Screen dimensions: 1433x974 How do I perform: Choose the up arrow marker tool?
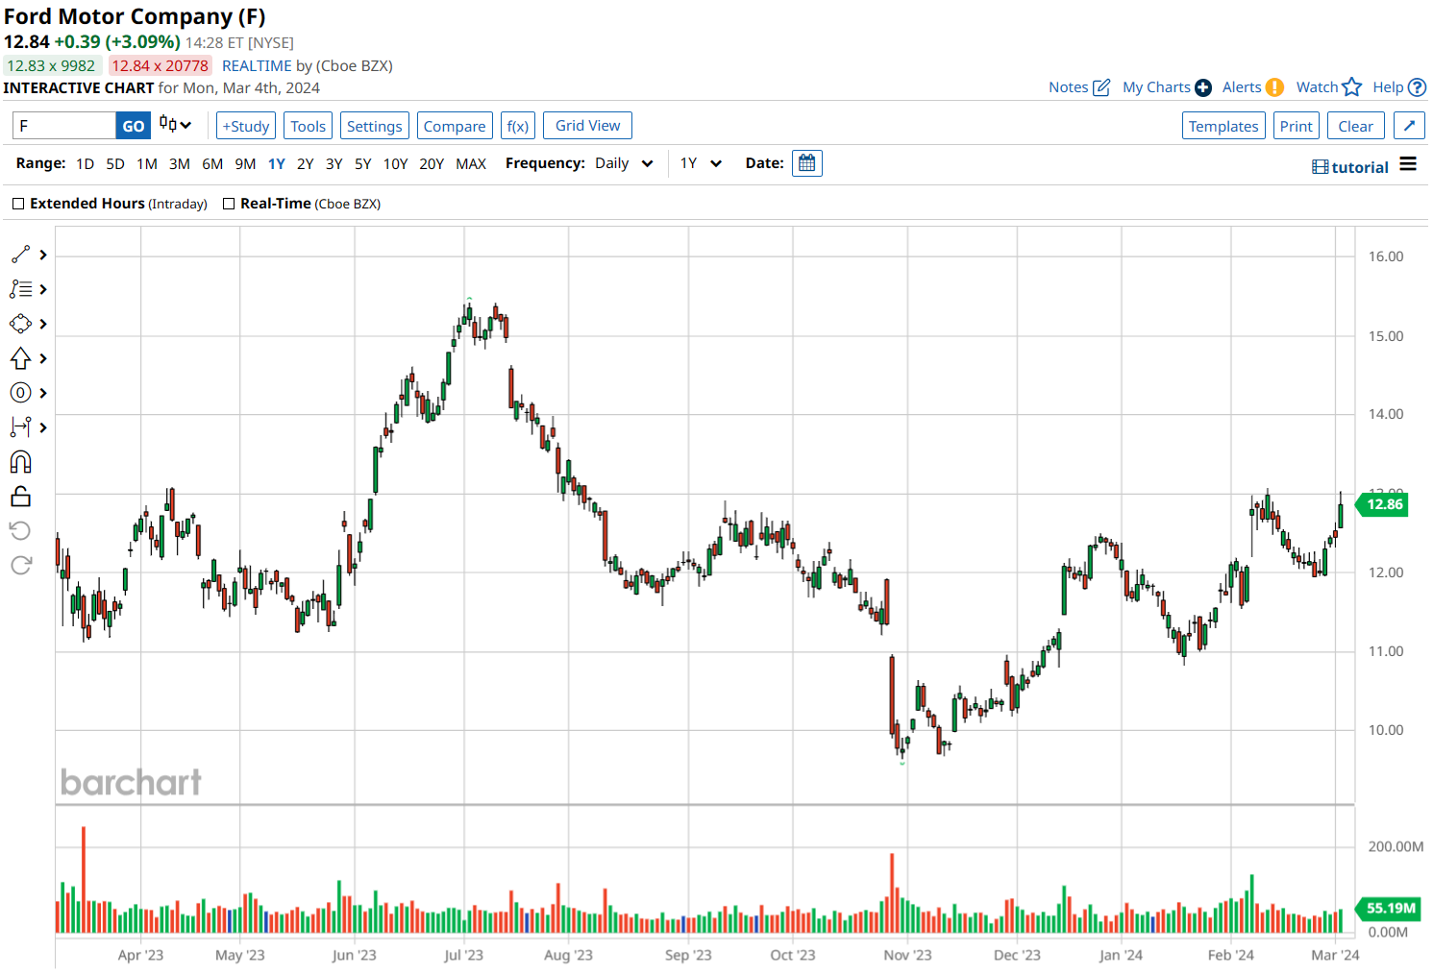20,358
